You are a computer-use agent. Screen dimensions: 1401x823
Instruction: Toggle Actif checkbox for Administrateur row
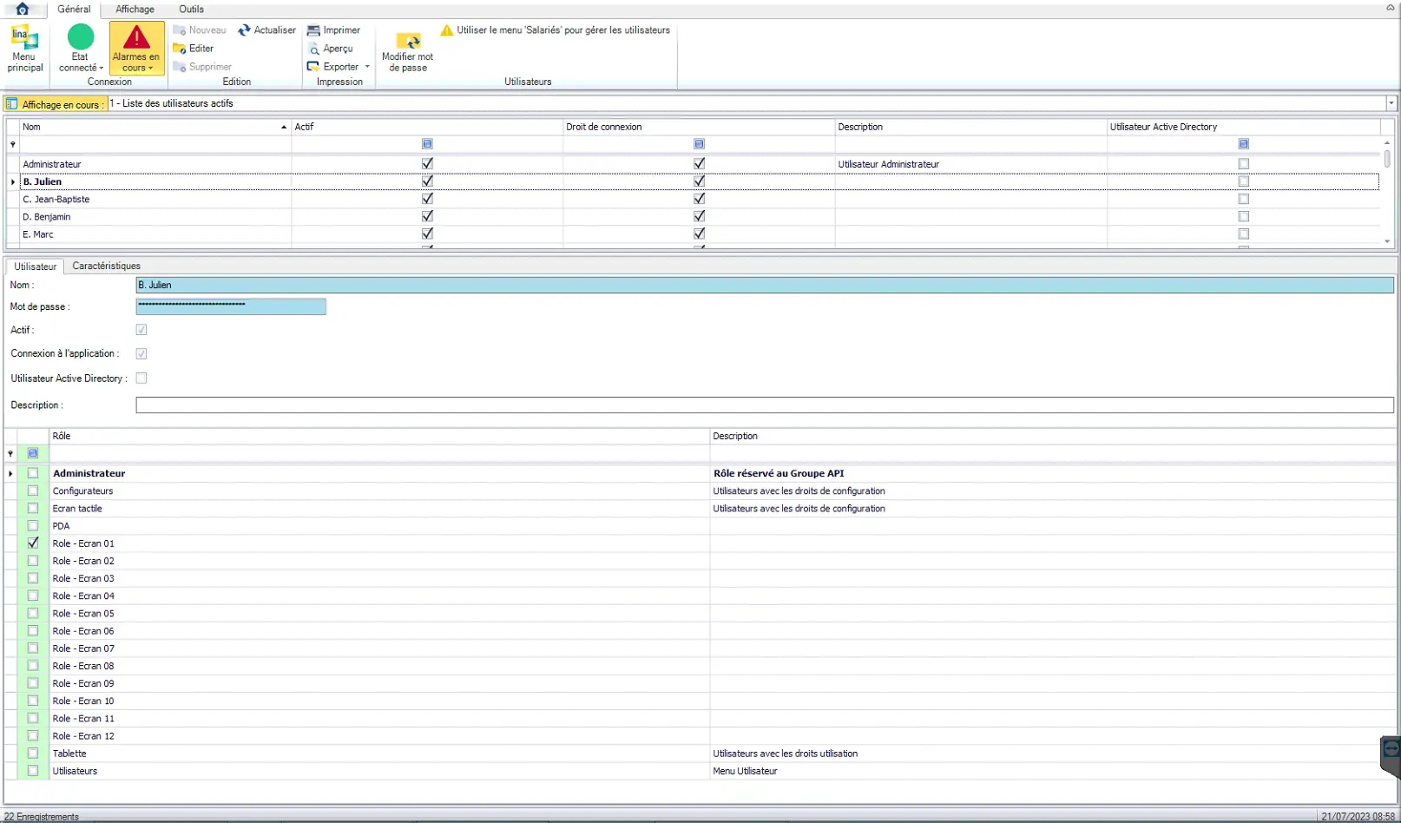(x=427, y=164)
